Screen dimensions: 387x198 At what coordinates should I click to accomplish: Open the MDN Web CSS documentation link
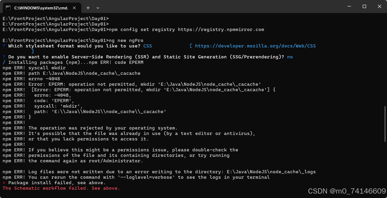pyautogui.click(x=256, y=46)
